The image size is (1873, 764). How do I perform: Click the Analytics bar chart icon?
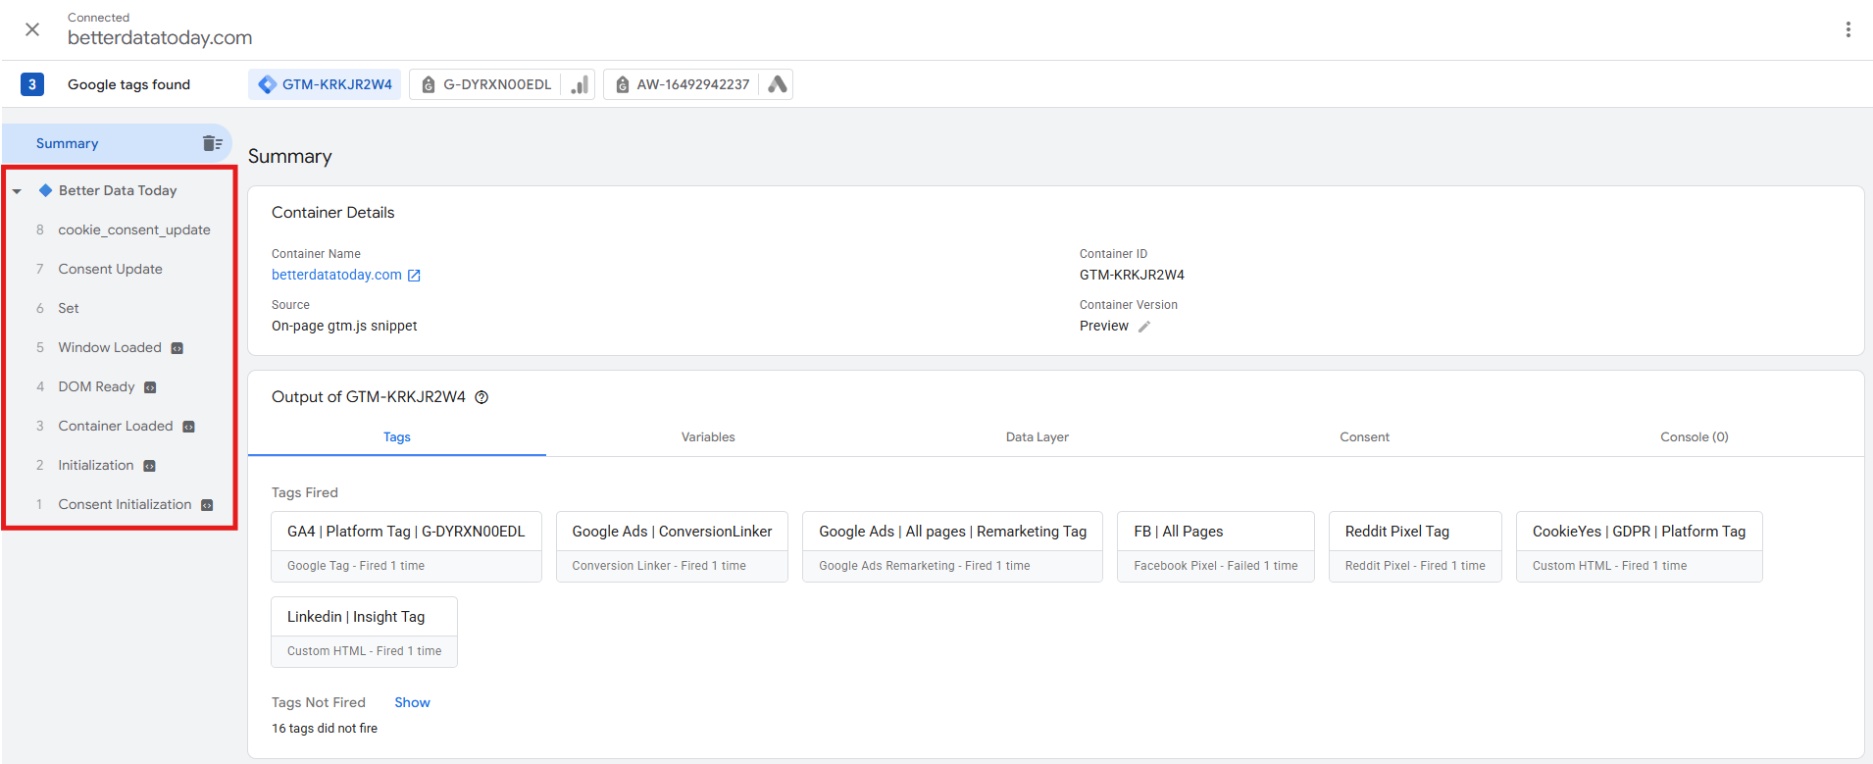coord(580,84)
